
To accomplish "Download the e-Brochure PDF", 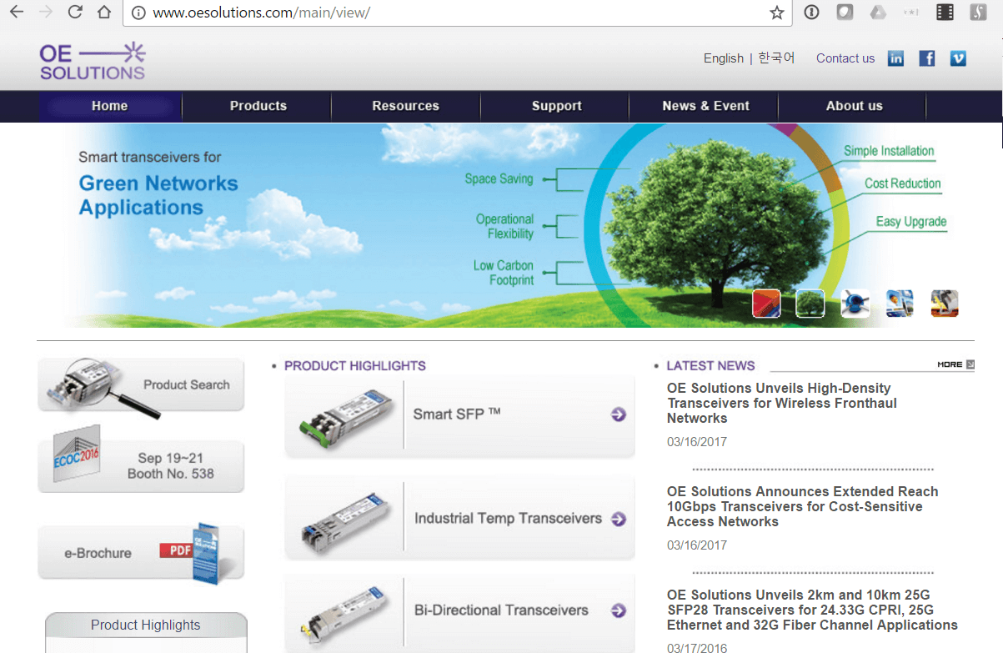I will coord(140,552).
